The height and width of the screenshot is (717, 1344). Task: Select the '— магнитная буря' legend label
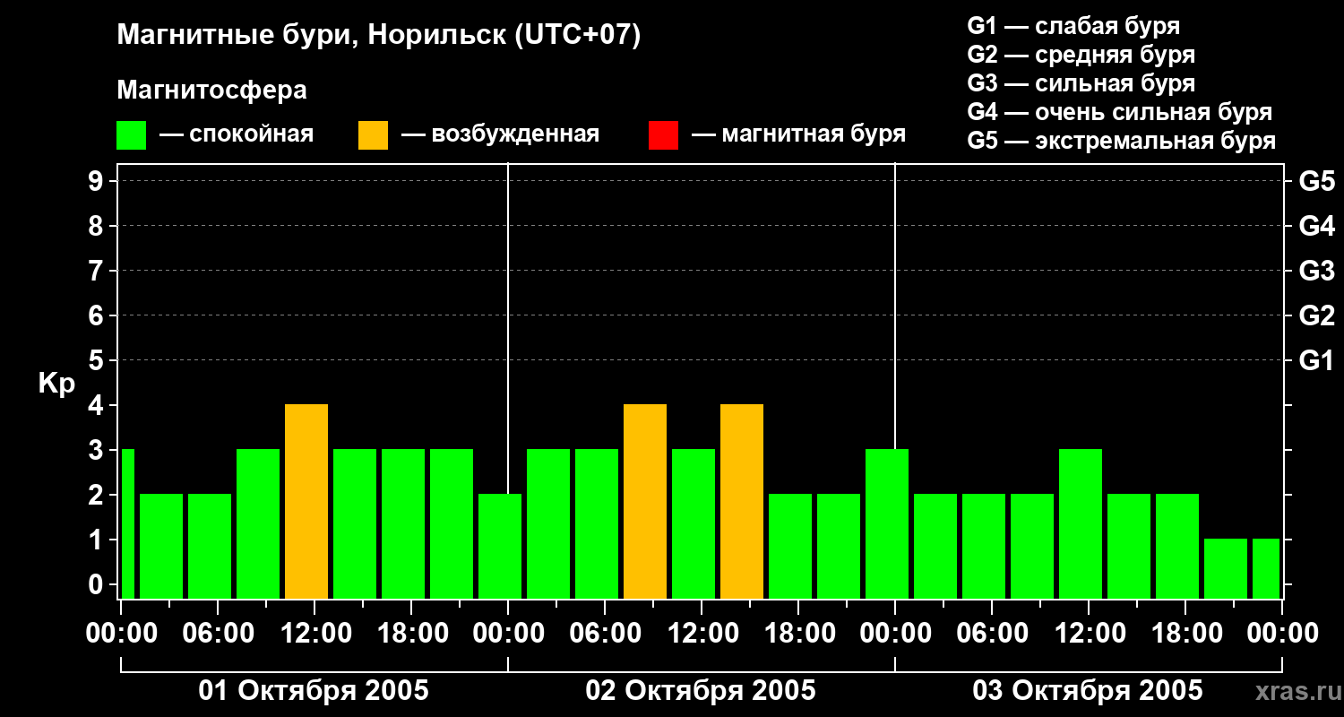[x=798, y=134]
